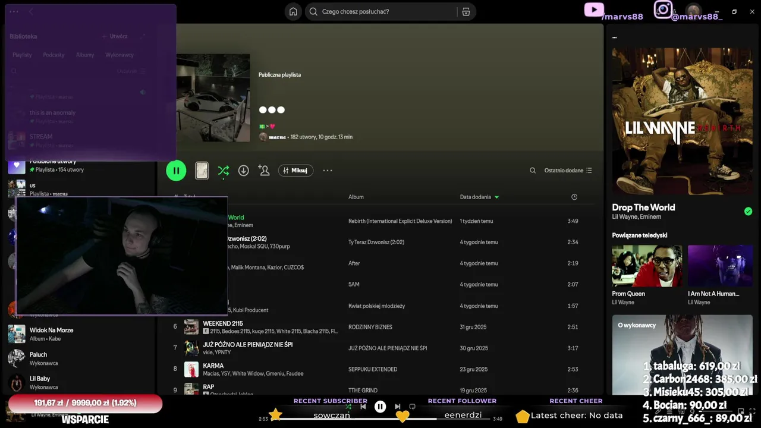761x428 pixels.
Task: Open the 'us' playlist in the library
Action: click(x=77, y=189)
